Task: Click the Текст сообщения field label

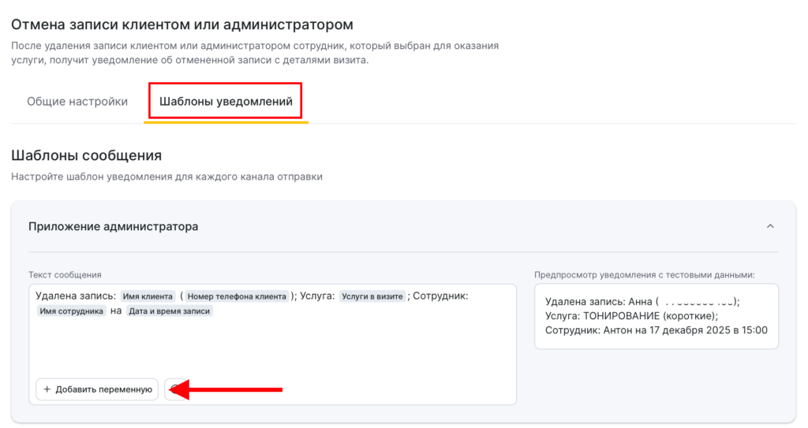Action: coord(65,275)
